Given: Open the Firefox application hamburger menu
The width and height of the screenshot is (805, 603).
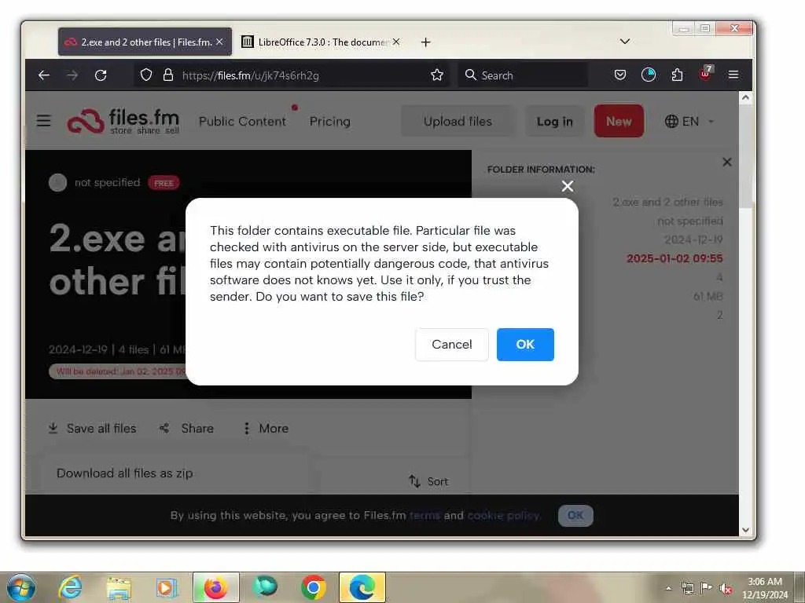Looking at the screenshot, I should 733,75.
